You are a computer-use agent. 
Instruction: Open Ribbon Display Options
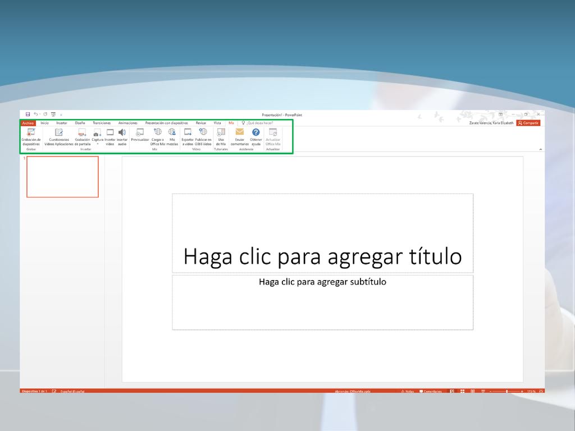click(500, 114)
